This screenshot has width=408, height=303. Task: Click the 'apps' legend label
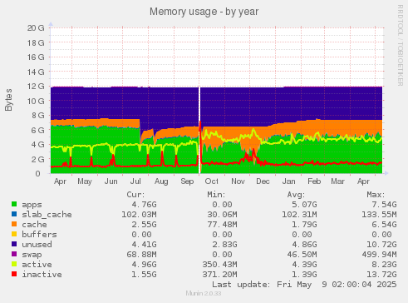coord(32,205)
